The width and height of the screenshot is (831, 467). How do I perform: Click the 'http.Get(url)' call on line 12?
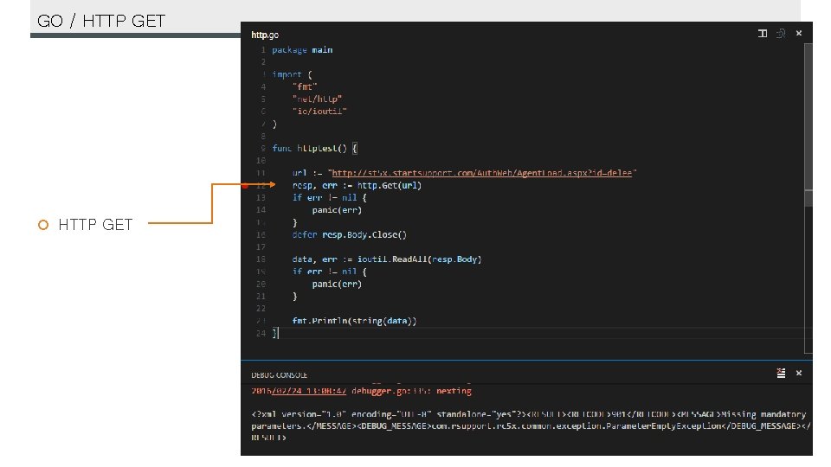[390, 185]
